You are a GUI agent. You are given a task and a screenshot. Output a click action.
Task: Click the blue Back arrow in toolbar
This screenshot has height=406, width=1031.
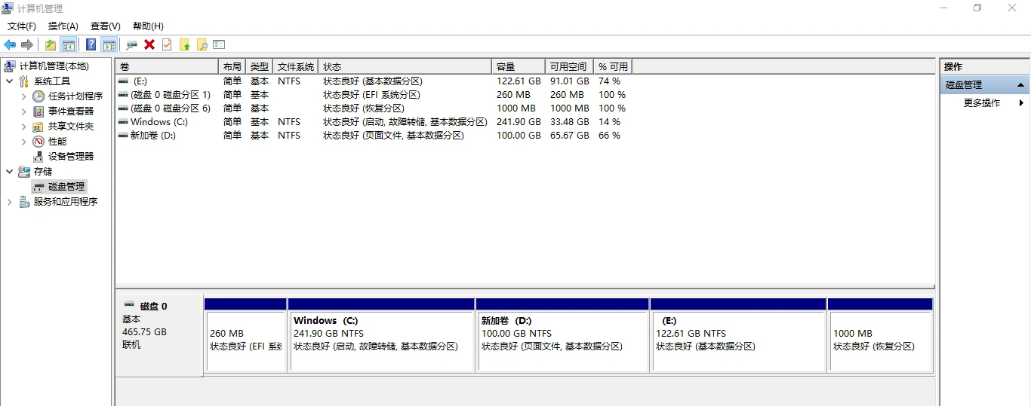tap(10, 45)
